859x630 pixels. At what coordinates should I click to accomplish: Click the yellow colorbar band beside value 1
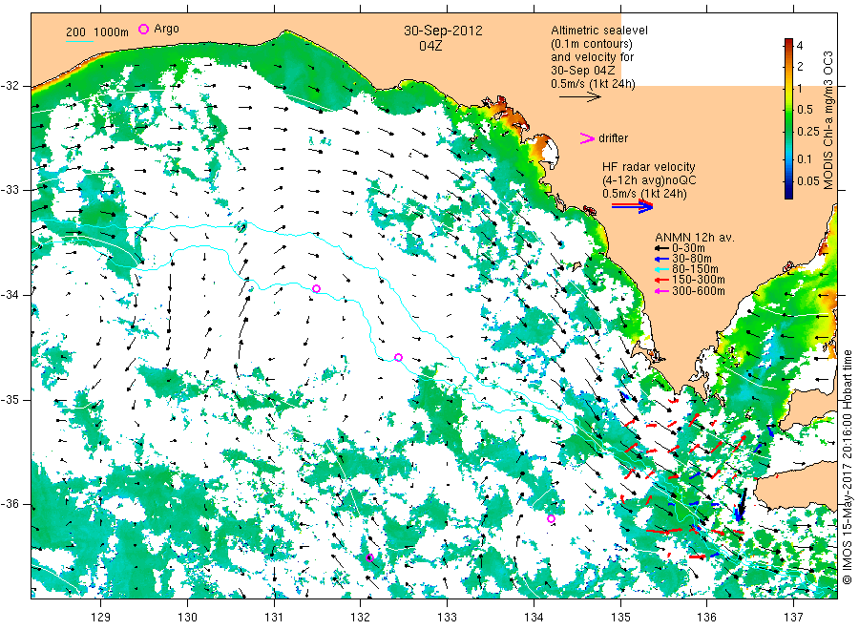[788, 88]
